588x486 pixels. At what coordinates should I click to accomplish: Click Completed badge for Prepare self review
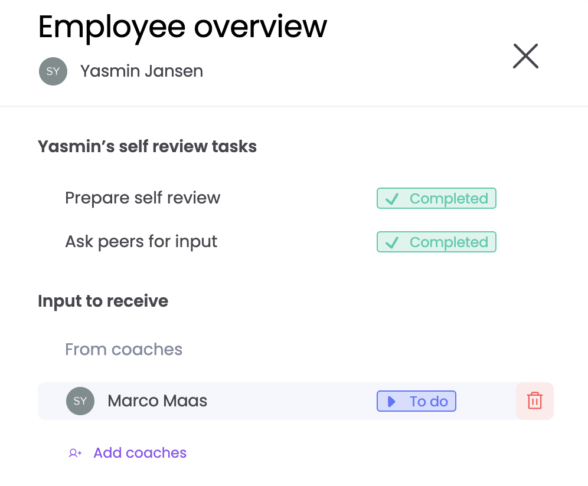[x=436, y=199]
